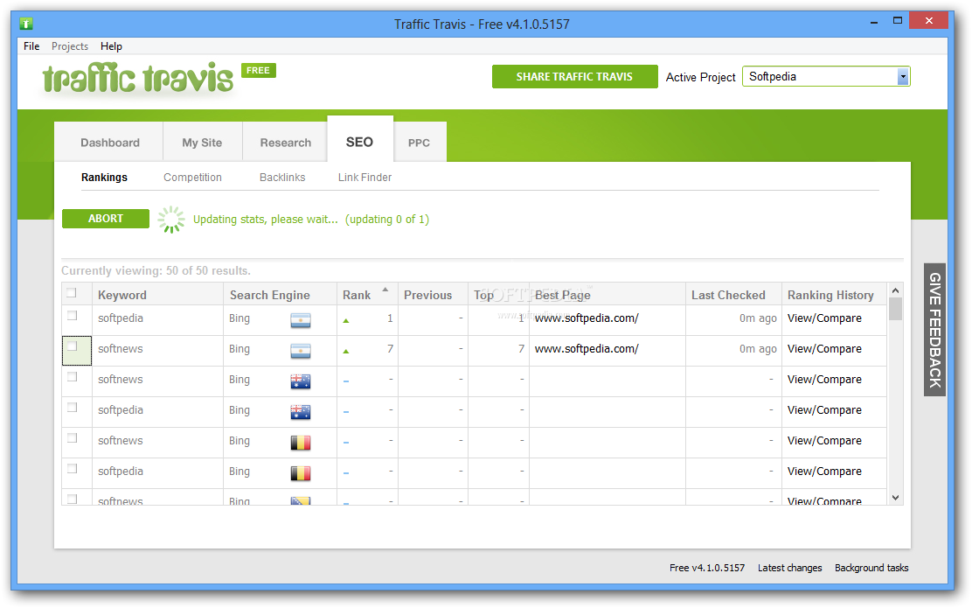Click View/Compare for softnews Belgium row
The image size is (972, 608).
click(824, 441)
